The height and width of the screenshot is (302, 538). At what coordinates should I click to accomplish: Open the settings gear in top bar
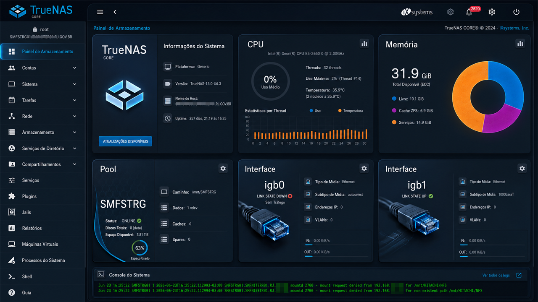(x=492, y=12)
